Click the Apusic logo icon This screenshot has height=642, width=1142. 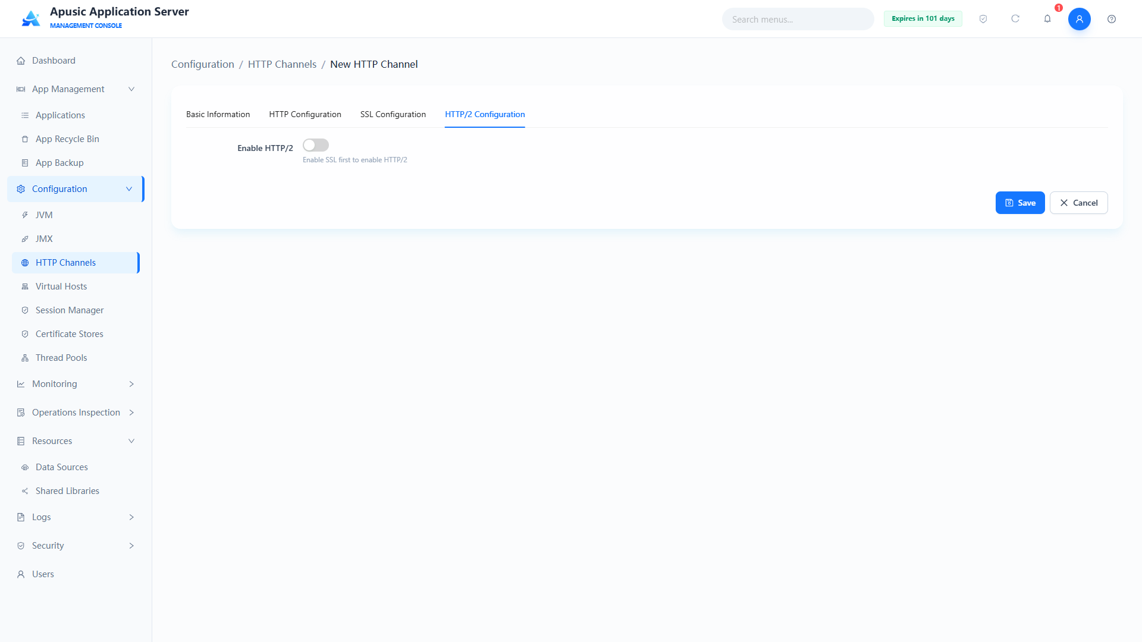[x=31, y=18]
